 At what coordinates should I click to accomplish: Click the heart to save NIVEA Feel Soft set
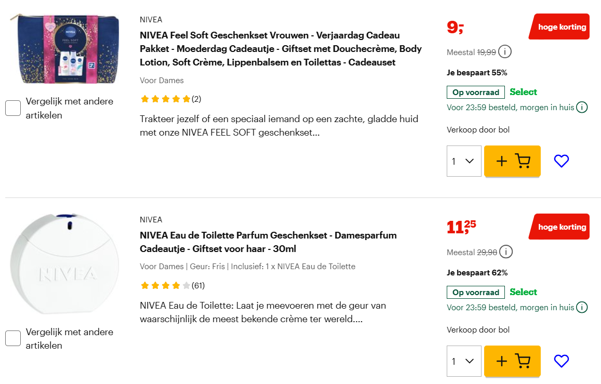tap(562, 161)
